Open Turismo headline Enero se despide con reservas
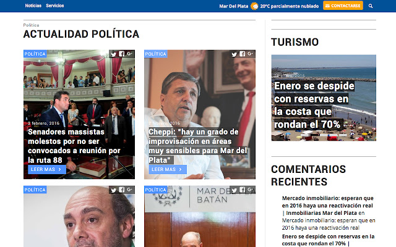The height and width of the screenshot is (247, 396). click(314, 105)
